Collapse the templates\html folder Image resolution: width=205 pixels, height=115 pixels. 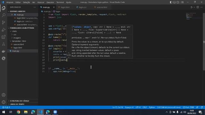coord(23,41)
